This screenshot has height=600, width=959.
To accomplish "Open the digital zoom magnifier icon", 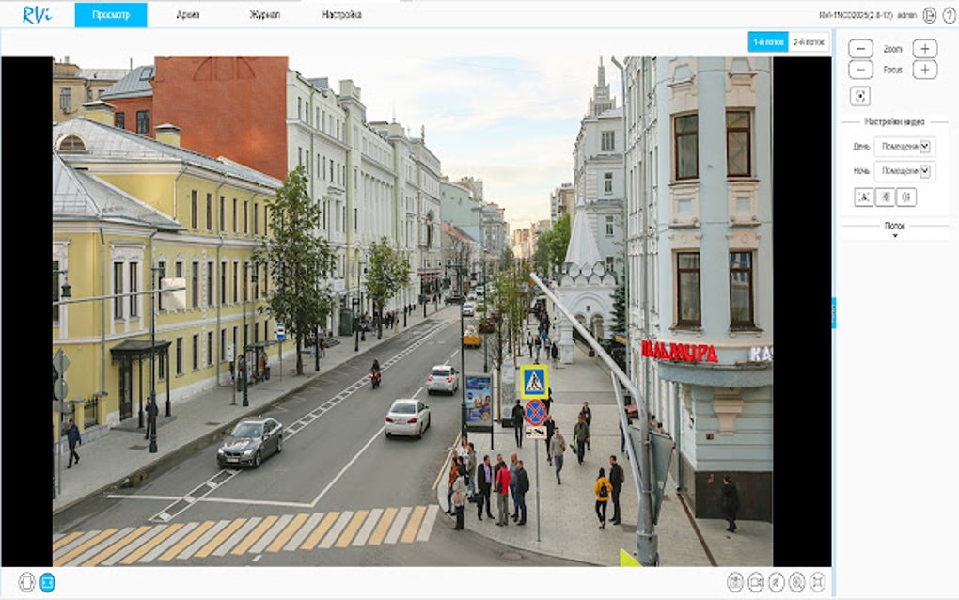I will tap(796, 581).
